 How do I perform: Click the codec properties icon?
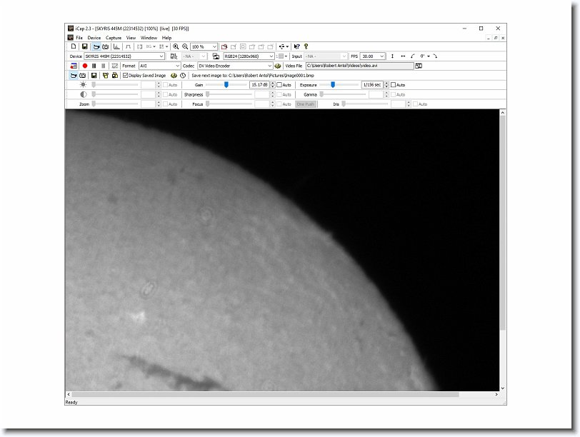(278, 66)
